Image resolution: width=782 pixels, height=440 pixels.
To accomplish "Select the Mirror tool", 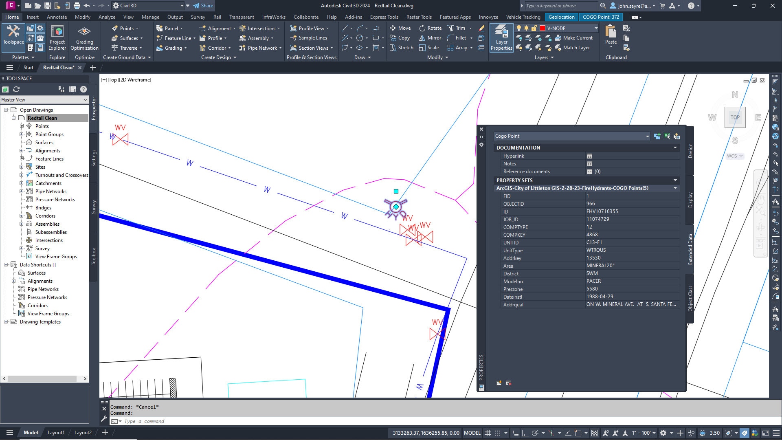I will coord(430,38).
